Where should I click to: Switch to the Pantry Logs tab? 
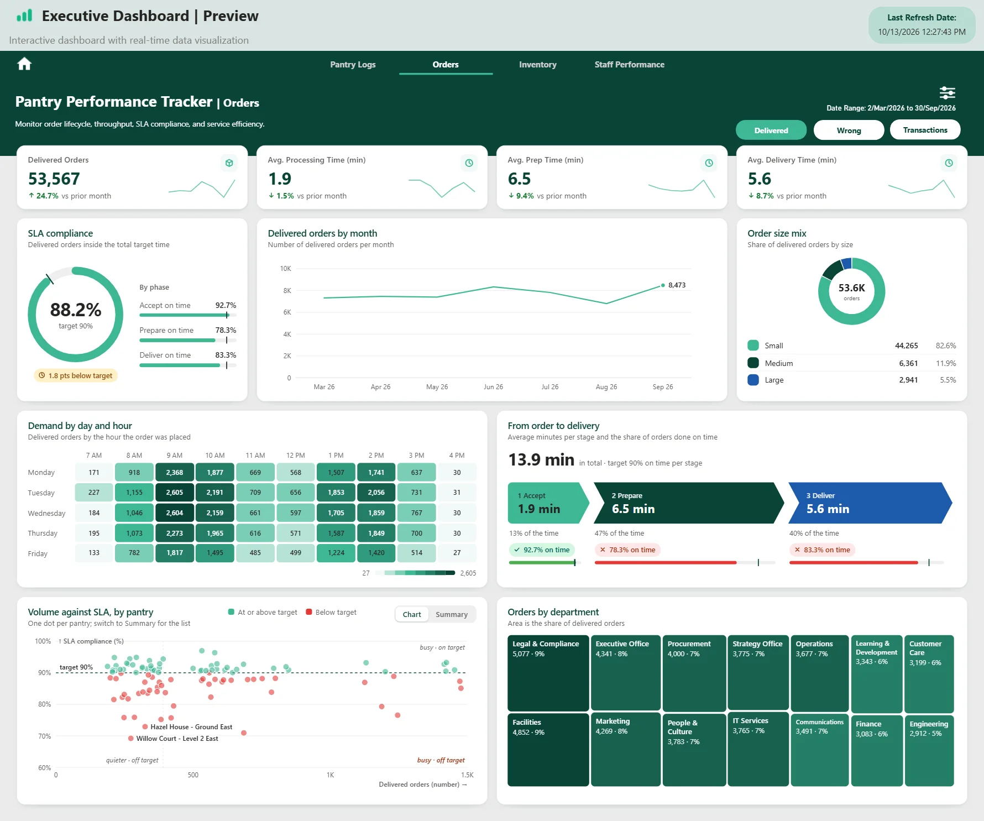click(x=353, y=65)
